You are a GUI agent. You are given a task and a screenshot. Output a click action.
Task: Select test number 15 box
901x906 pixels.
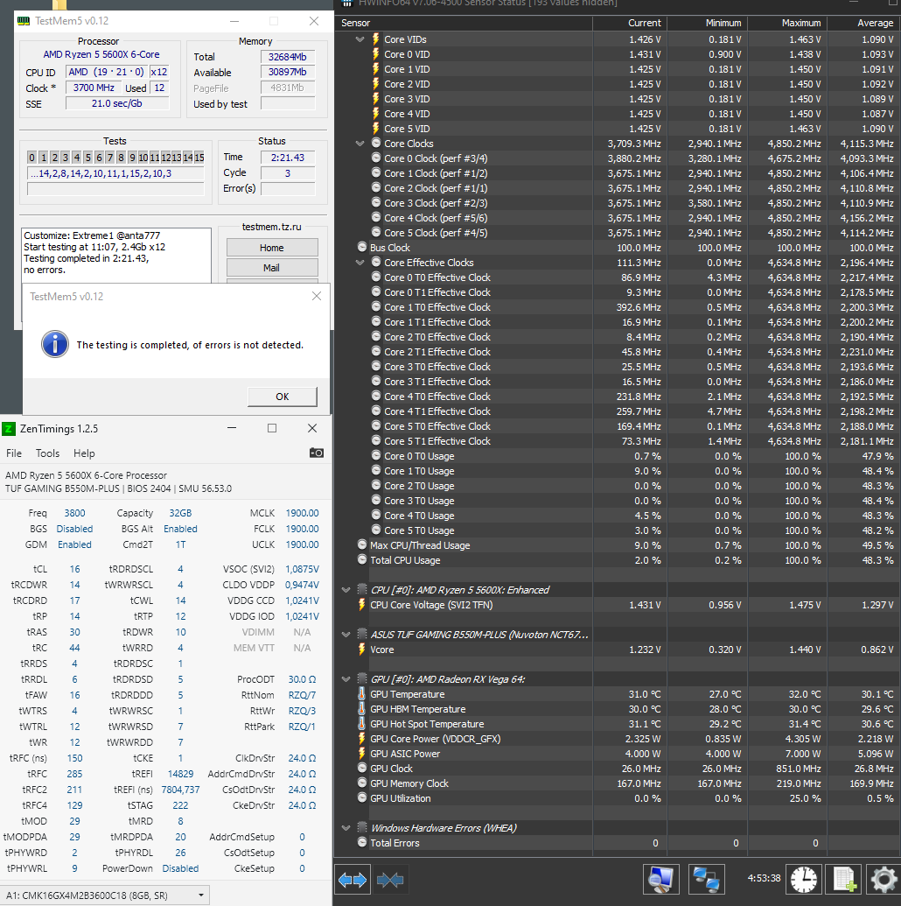(x=199, y=158)
